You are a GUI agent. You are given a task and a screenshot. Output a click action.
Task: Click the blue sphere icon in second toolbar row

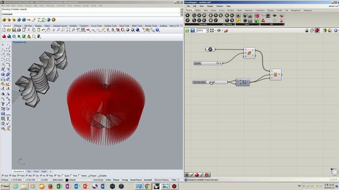coord(9,36)
